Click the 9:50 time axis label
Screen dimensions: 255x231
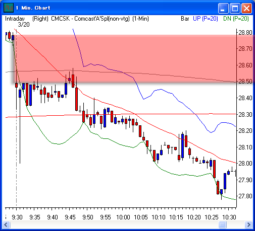click(88, 217)
